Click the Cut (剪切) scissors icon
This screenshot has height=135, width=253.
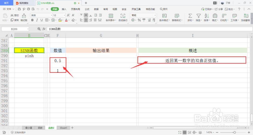[x=12, y=15]
